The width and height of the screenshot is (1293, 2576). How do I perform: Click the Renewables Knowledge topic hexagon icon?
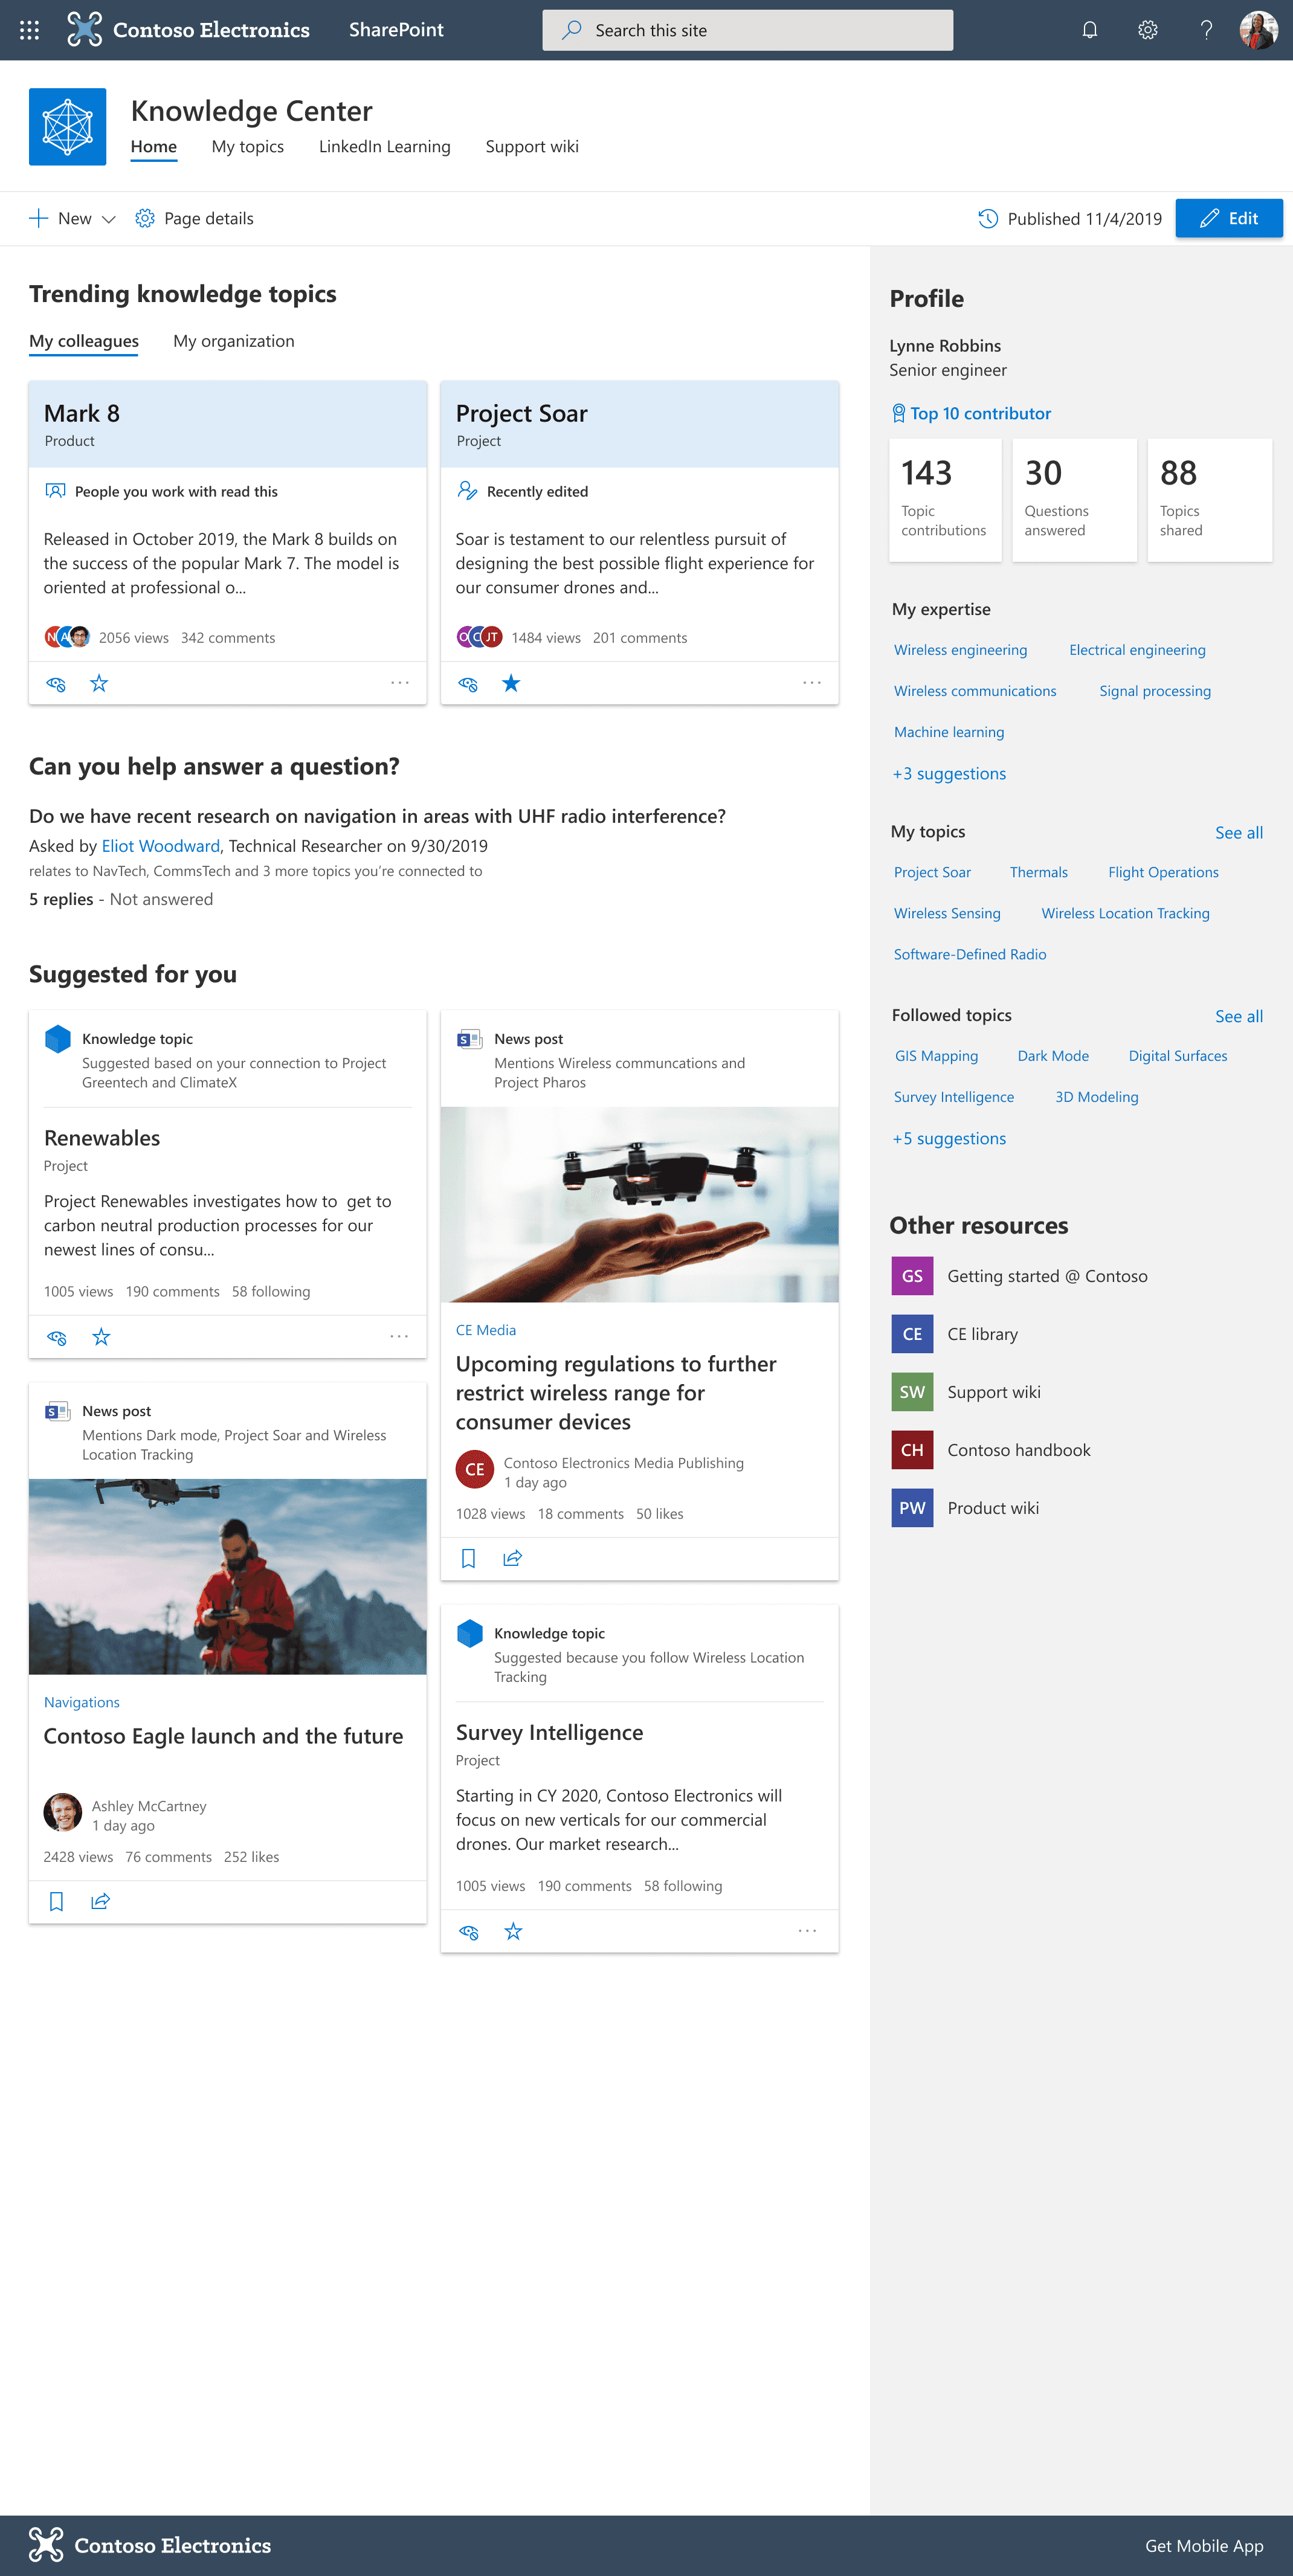58,1039
